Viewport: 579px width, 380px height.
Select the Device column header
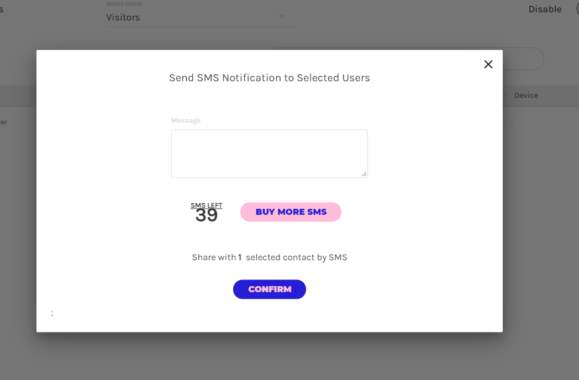tap(526, 96)
